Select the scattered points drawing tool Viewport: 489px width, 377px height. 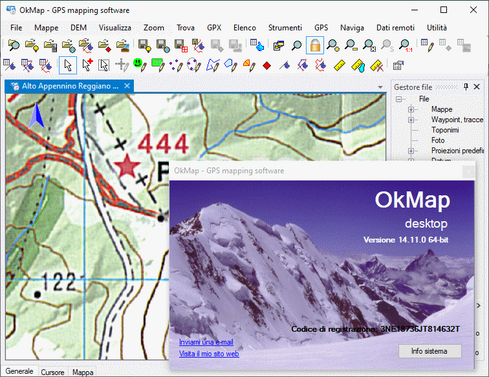[x=176, y=65]
